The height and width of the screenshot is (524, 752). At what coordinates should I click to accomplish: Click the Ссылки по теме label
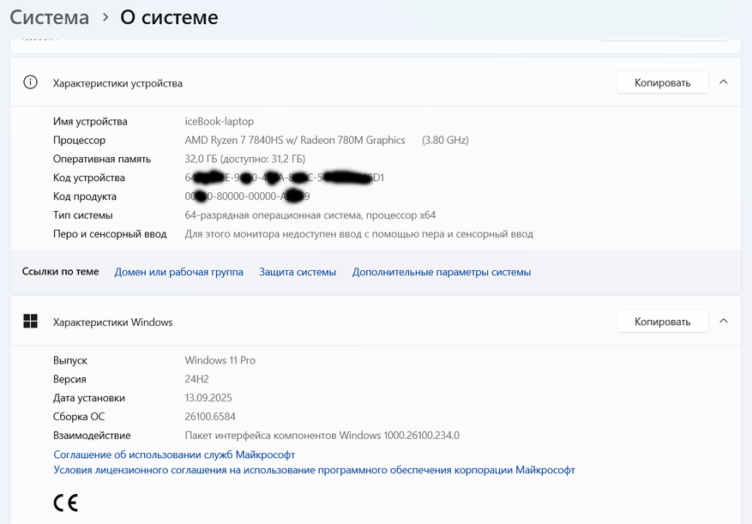point(60,272)
